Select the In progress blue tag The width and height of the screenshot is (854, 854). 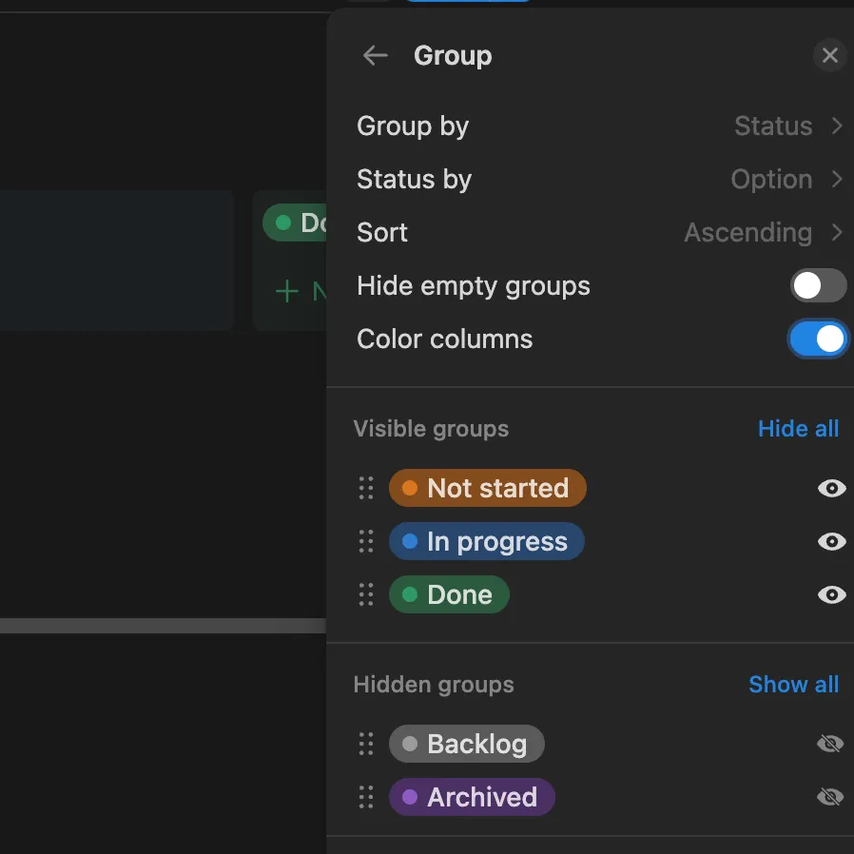click(x=486, y=541)
